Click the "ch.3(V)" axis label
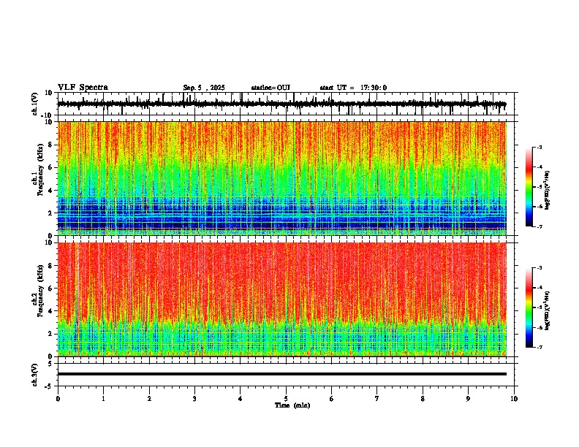Viewport: 579px width, 447px height. 35,375
